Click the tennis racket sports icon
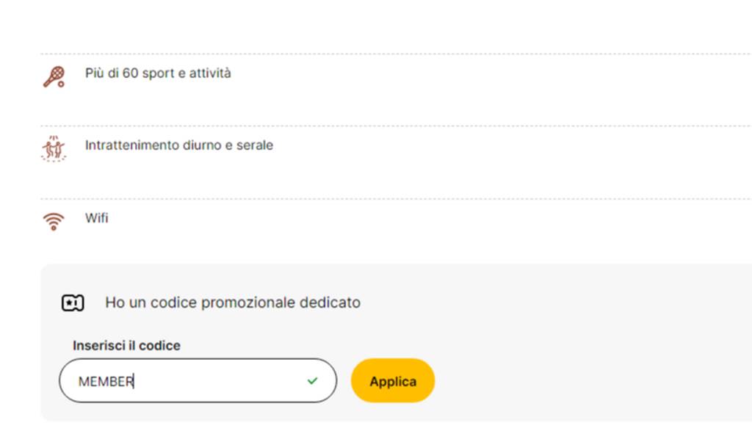 pyautogui.click(x=54, y=76)
